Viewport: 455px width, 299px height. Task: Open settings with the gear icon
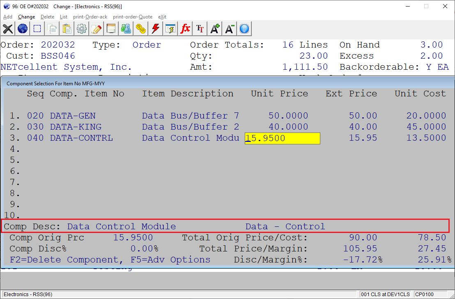pyautogui.click(x=82, y=29)
